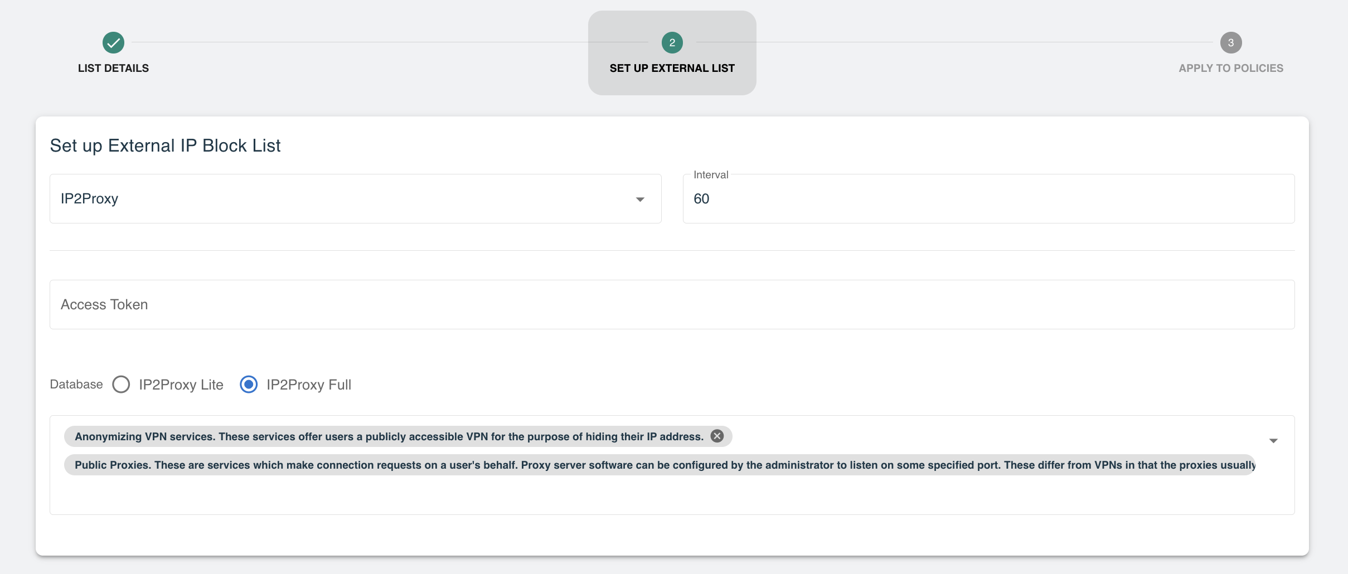Click the step 3 circle icon
The height and width of the screenshot is (574, 1348).
(1230, 42)
